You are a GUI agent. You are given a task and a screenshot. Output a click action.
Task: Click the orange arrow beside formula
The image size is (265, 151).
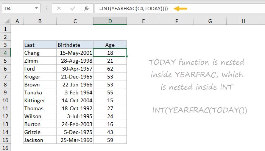(x=180, y=8)
